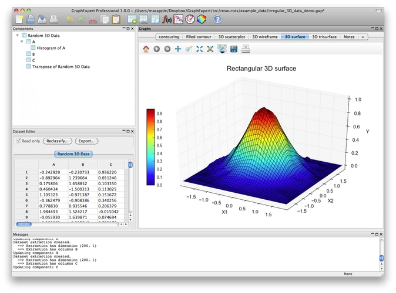Click the scissors cut icon
The height and width of the screenshot is (293, 396).
[93, 19]
